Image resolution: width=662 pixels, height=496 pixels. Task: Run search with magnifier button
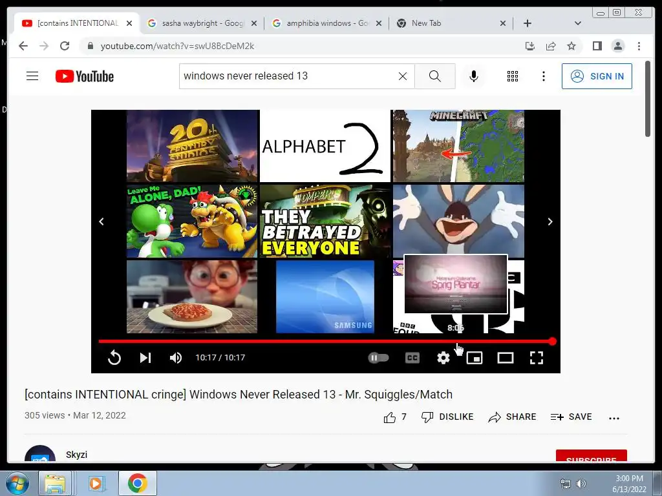coord(435,76)
